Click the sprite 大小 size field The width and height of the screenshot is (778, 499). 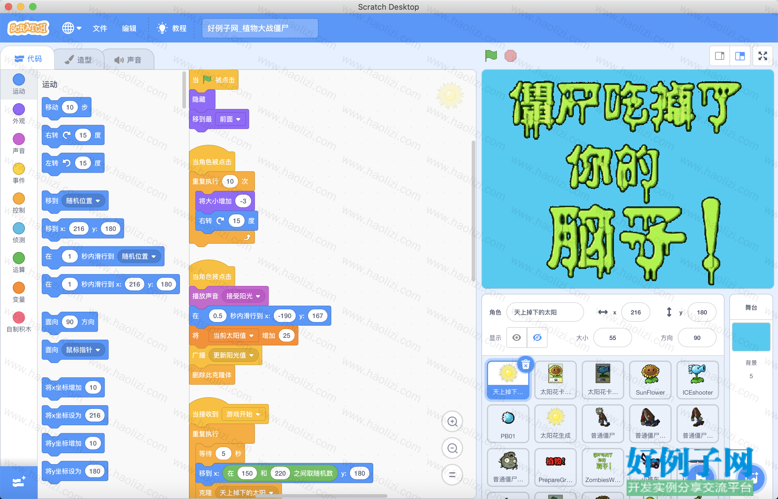tap(613, 338)
